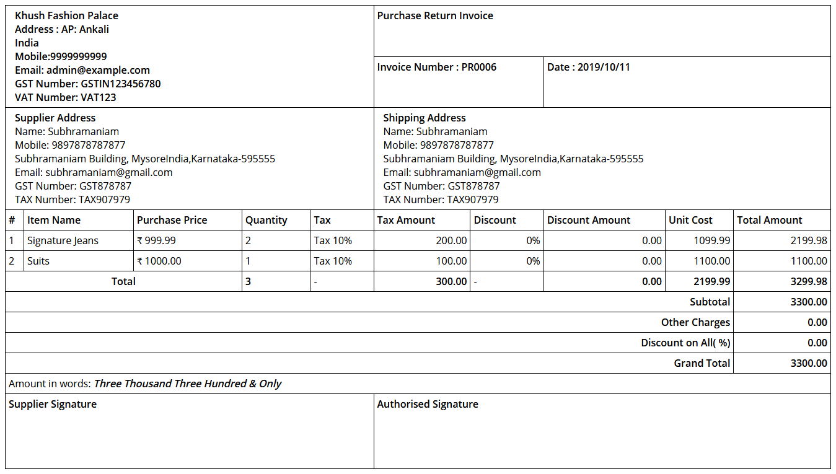Viewport: 836px width, 474px height.
Task: Click the Other Charges value 0.00
Action: click(817, 322)
